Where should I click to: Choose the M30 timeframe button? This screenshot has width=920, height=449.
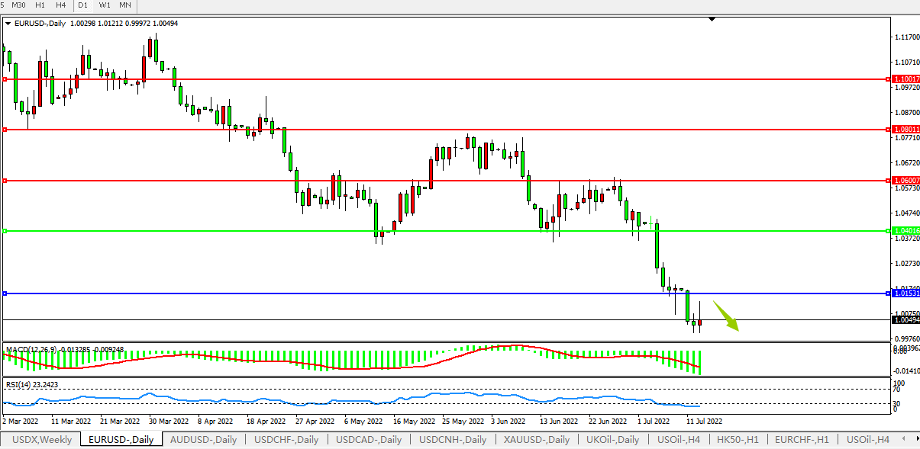(18, 5)
